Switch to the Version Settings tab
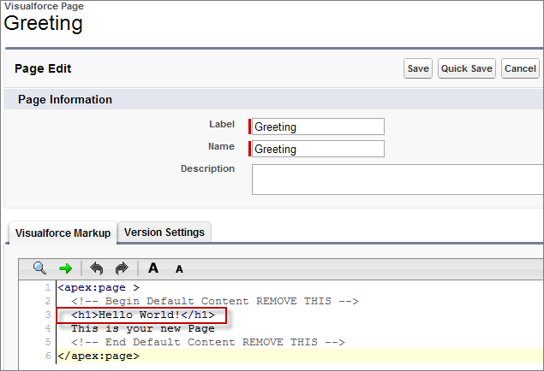This screenshot has height=371, width=544. (164, 233)
